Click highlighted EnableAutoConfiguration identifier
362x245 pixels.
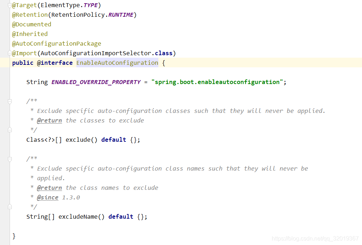click(x=117, y=63)
